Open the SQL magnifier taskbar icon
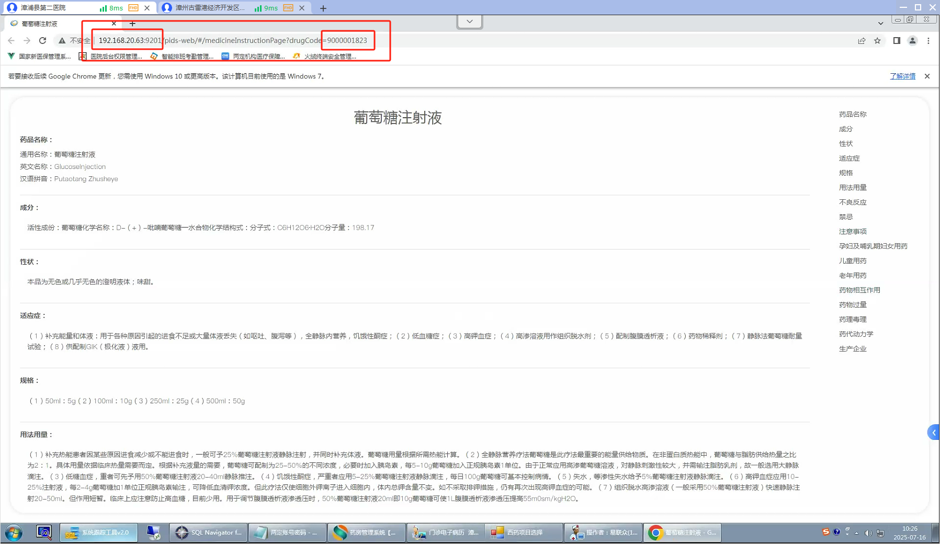This screenshot has height=544, width=940. (44, 532)
